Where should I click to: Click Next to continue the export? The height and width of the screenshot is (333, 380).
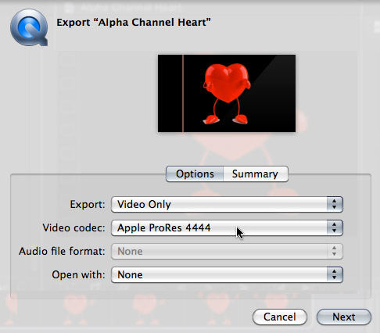point(344,317)
